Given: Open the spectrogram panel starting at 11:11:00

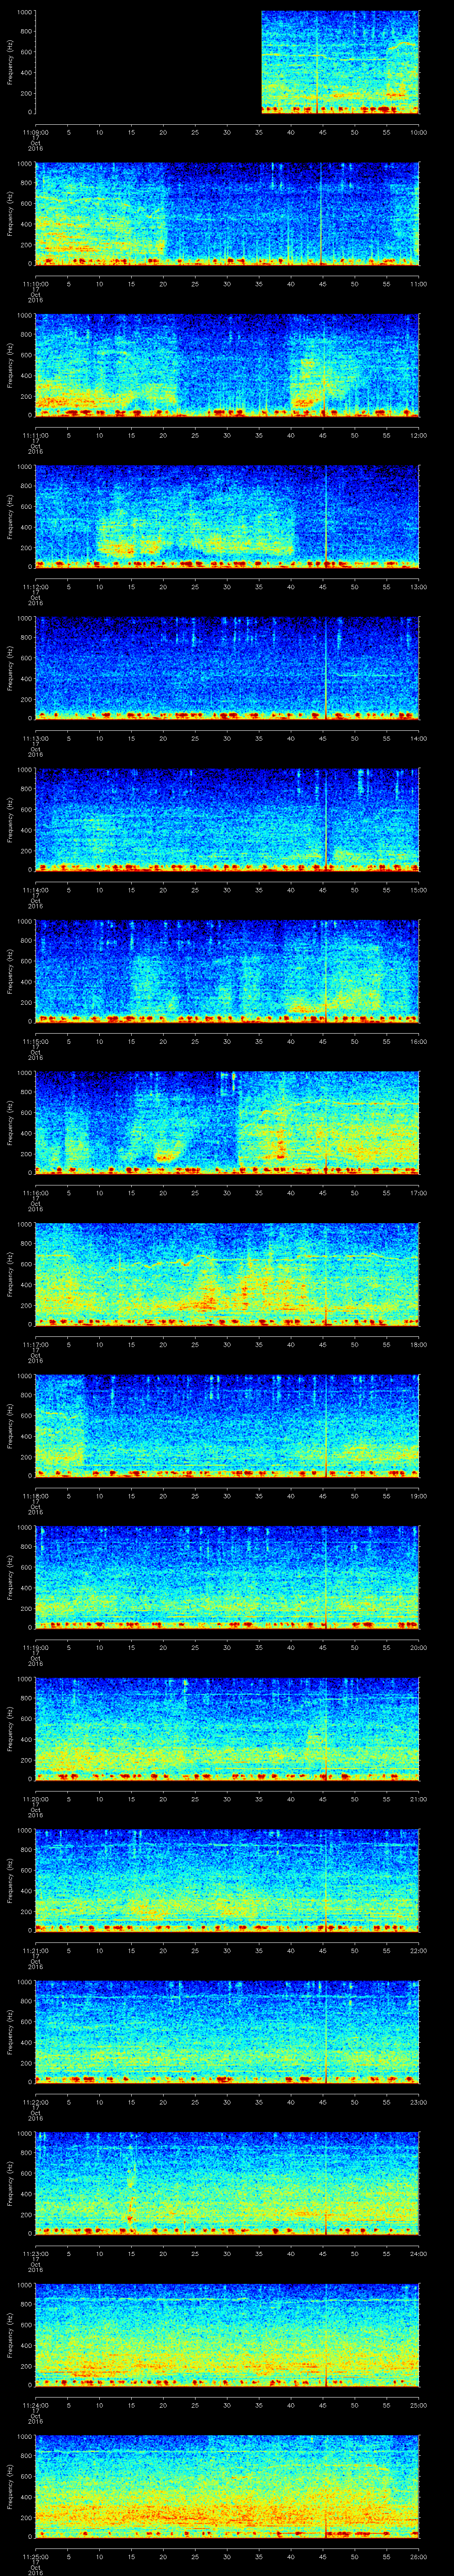Looking at the screenshot, I should click(227, 365).
